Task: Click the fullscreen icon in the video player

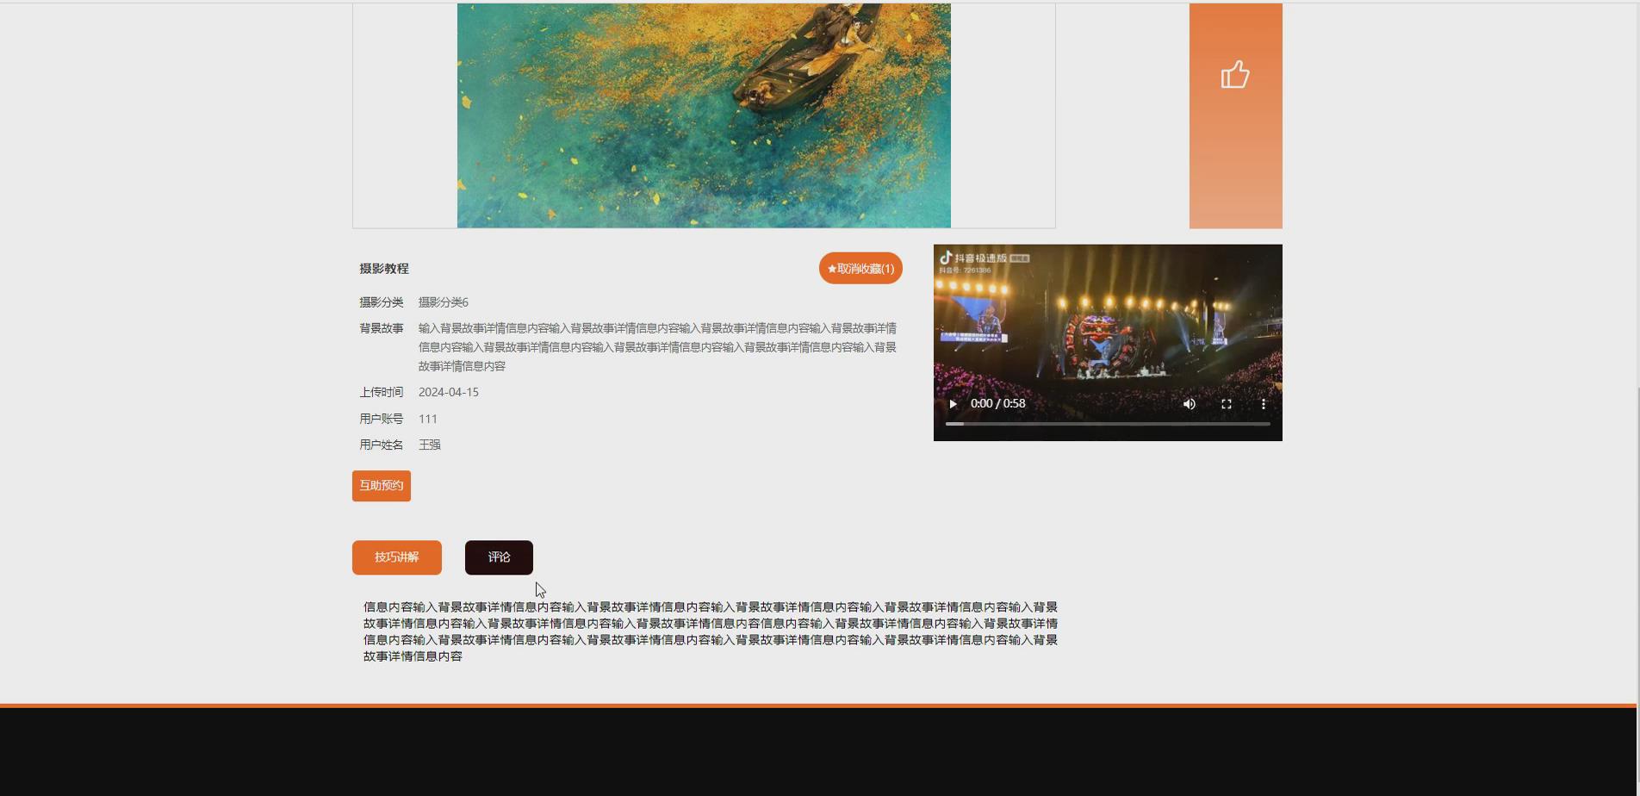Action: (x=1227, y=403)
